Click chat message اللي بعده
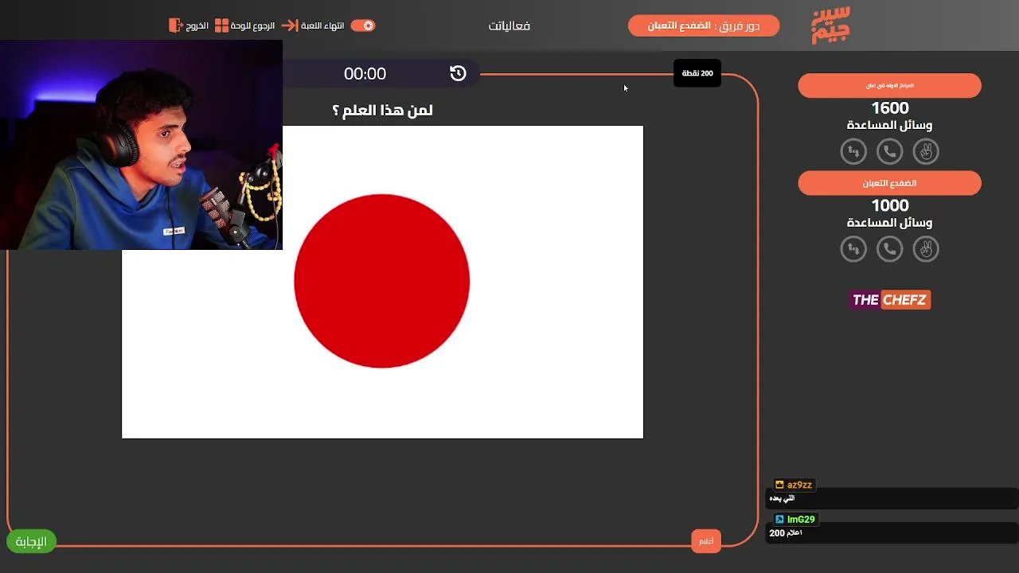The width and height of the screenshot is (1019, 573). [782, 498]
